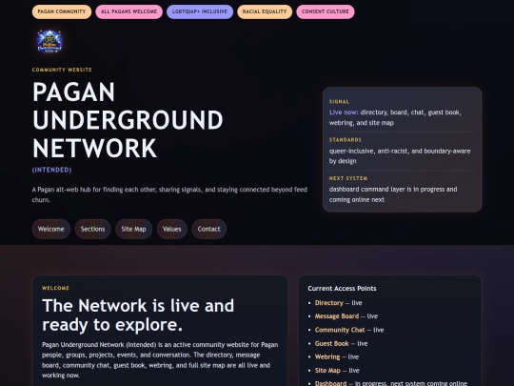Click the All Pagans Welcome badge
The width and height of the screenshot is (514, 386).
[128, 11]
